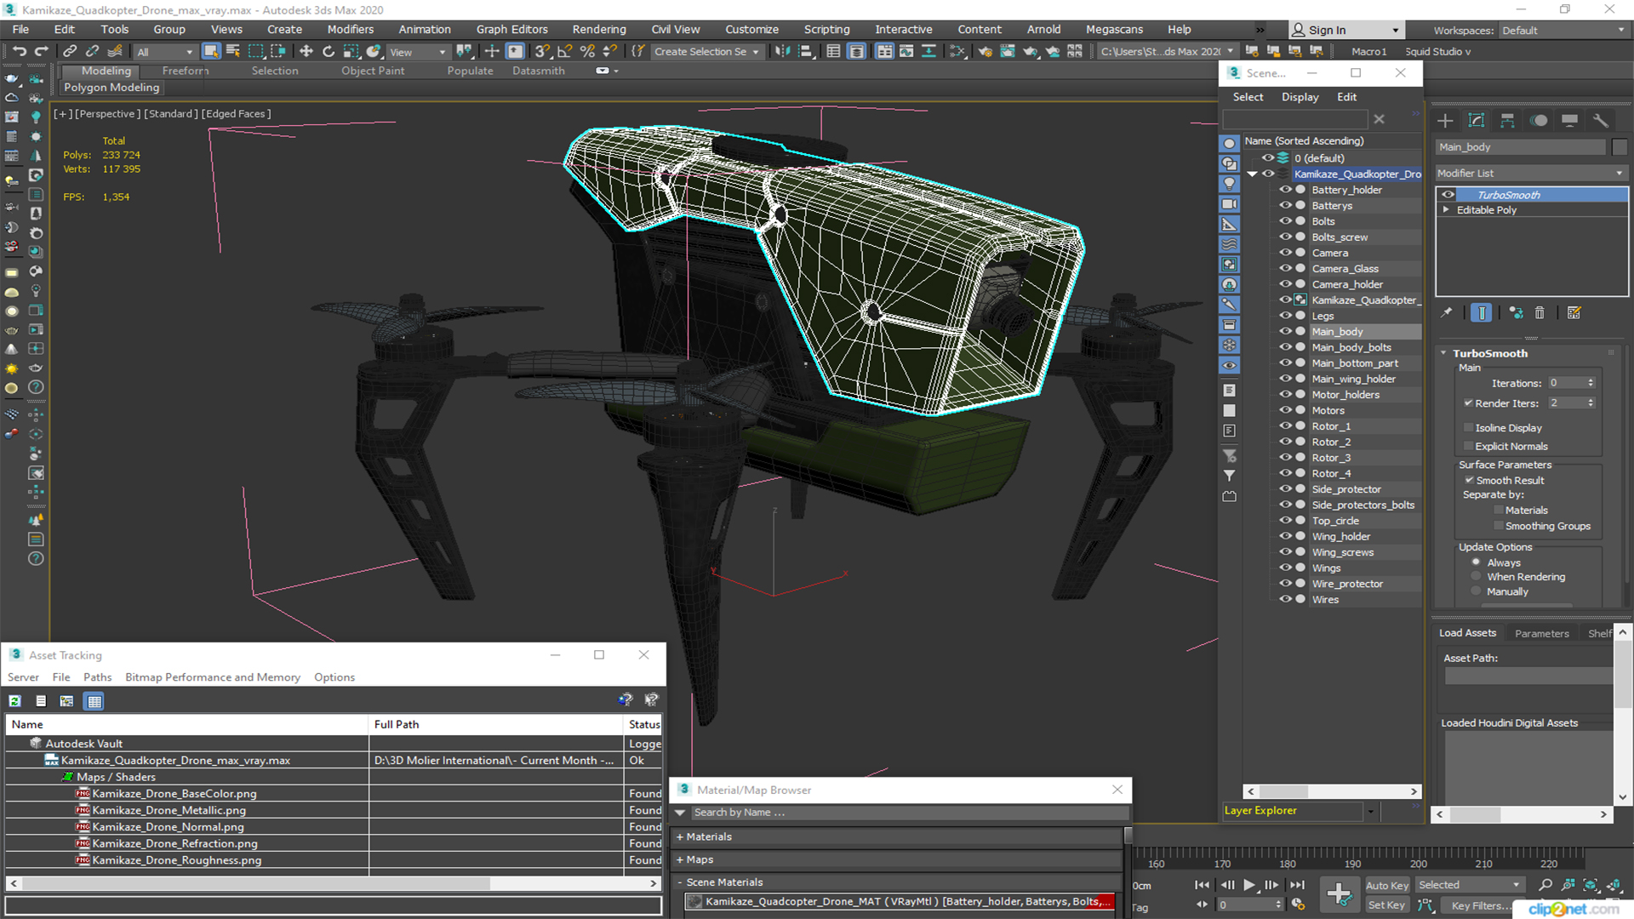The image size is (1634, 919).
Task: Open the selection filter All dropdown
Action: [x=165, y=52]
